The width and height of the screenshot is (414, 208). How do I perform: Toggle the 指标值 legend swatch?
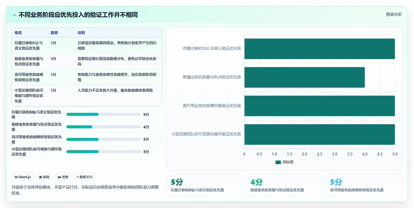pos(278,162)
